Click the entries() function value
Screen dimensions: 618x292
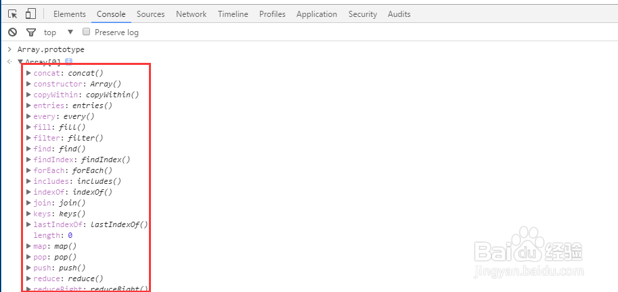[92, 105]
